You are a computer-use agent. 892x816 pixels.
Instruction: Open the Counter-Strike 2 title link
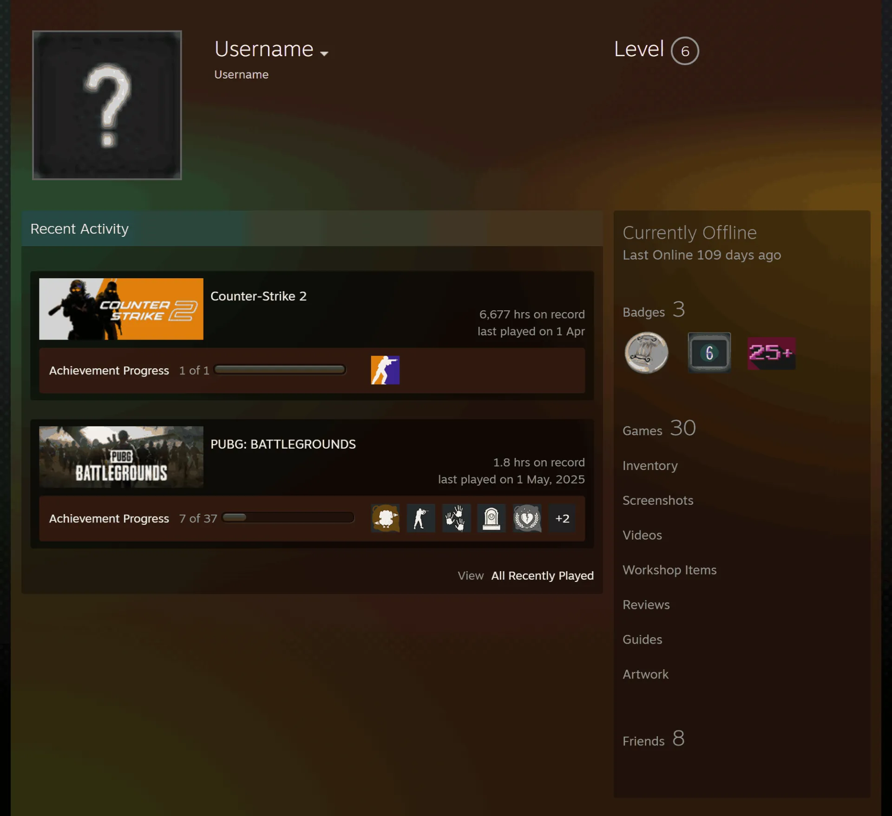tap(258, 296)
